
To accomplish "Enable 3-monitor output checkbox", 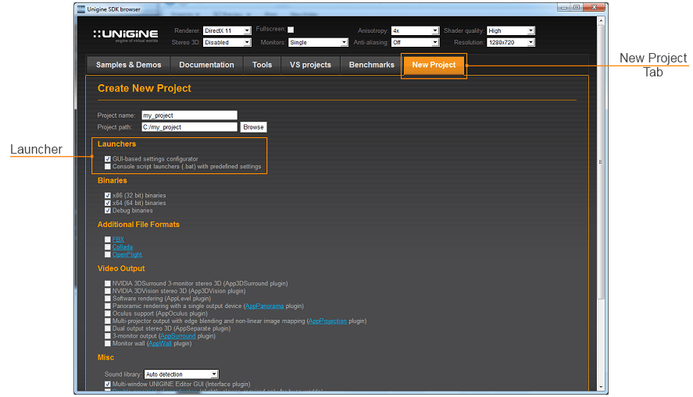I will 107,336.
